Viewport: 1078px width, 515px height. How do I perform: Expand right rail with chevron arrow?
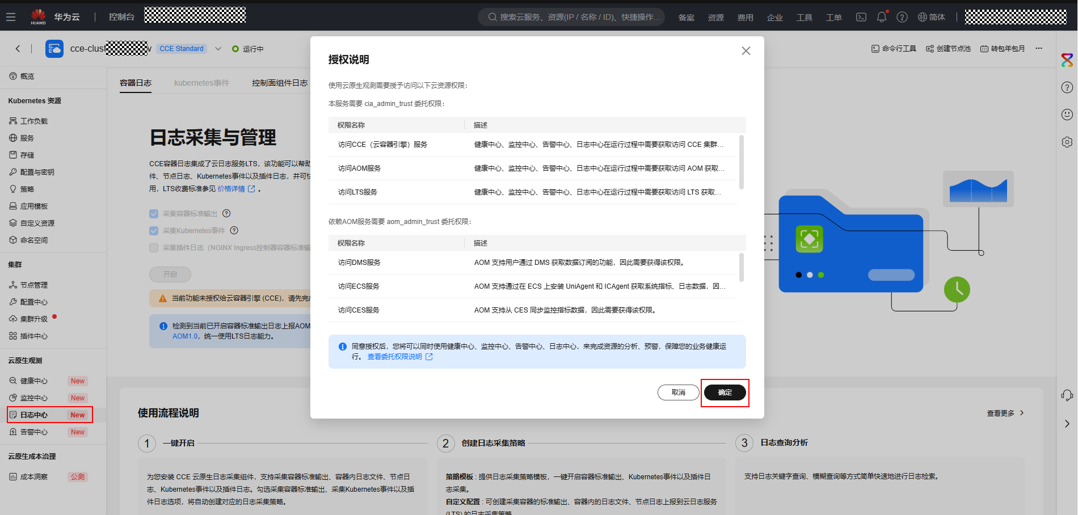click(1067, 424)
